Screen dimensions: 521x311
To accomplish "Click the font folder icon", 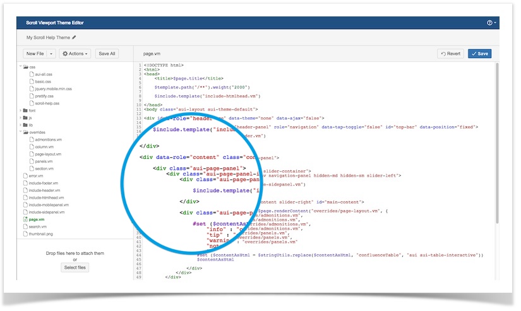I will (x=26, y=110).
